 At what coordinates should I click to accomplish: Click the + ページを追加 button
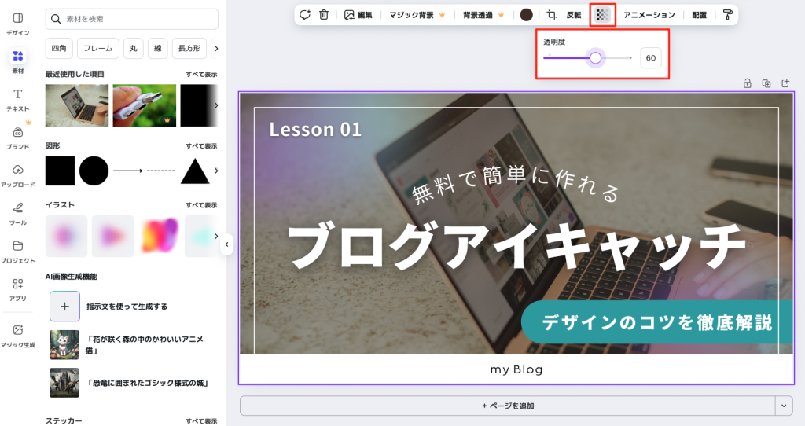pyautogui.click(x=507, y=406)
